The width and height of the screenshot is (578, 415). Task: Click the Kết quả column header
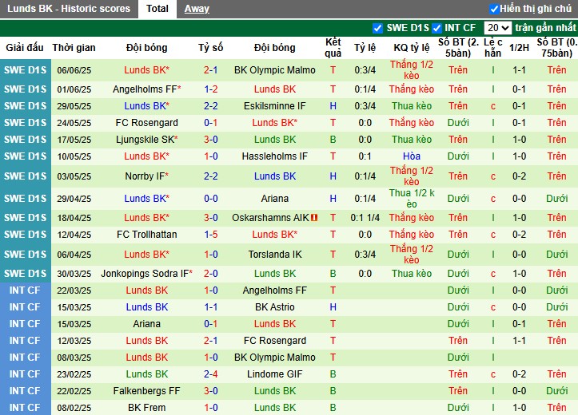[x=333, y=47]
